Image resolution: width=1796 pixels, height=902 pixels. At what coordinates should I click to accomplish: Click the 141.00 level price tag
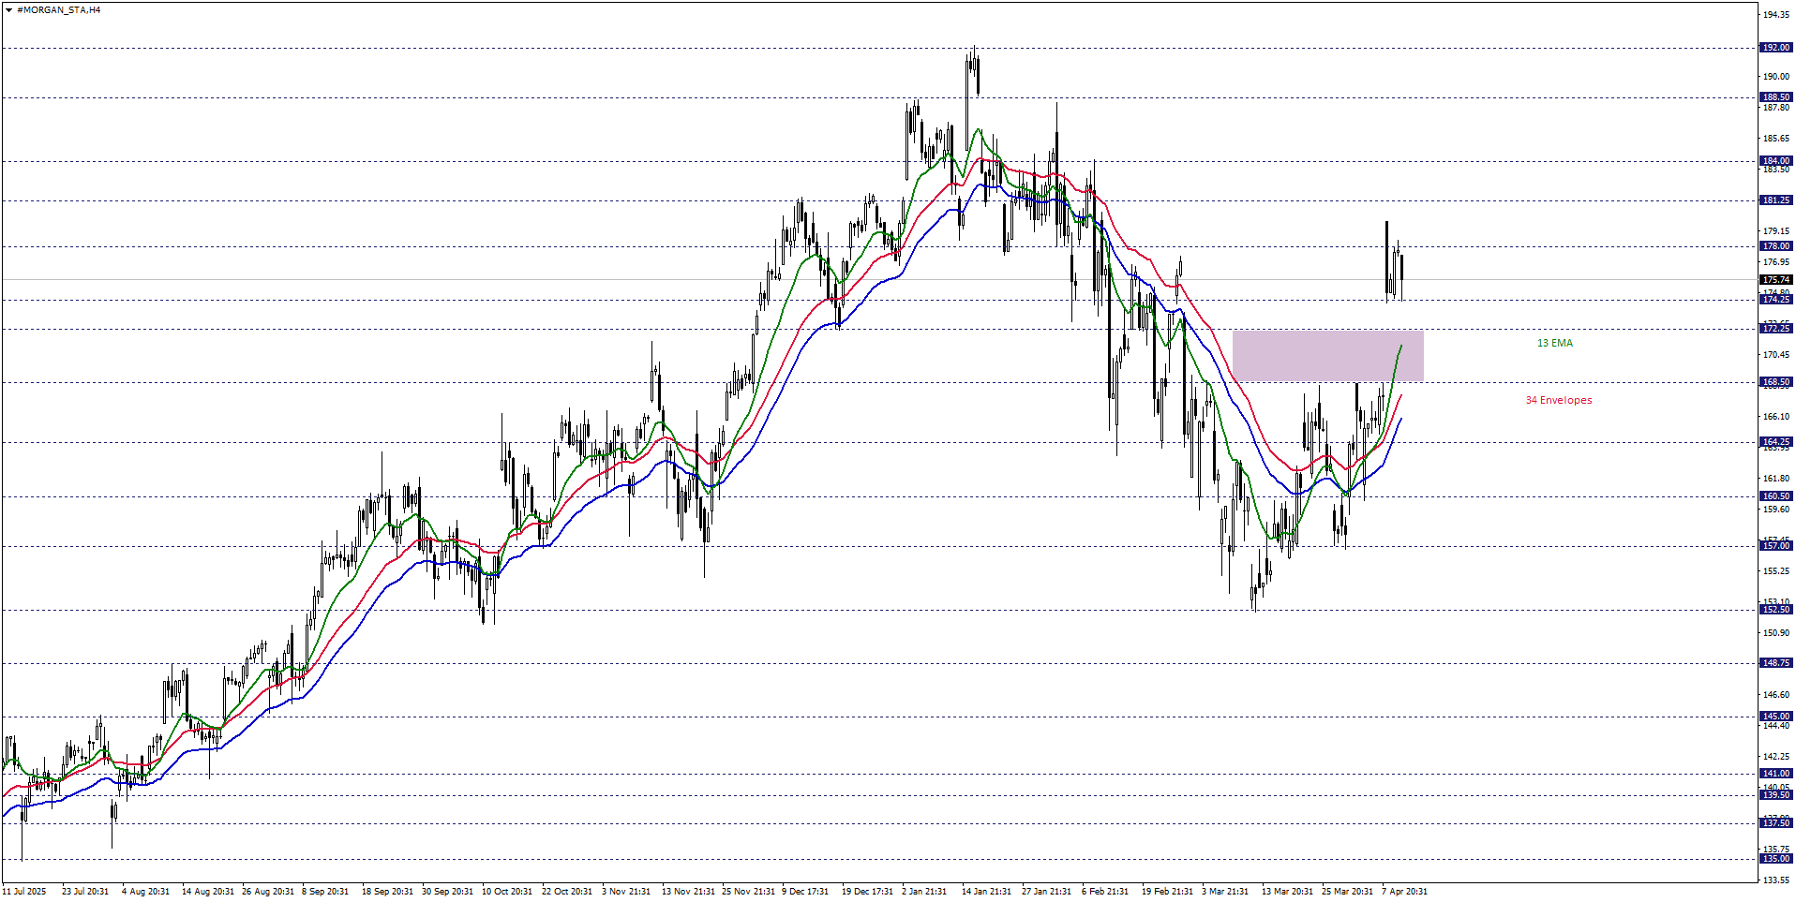click(1775, 774)
